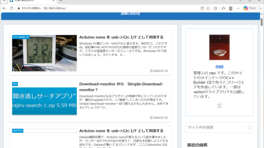Click the Download-monitorなるプラグイン excerpt text
The width and height of the screenshot is (264, 148).
[x=124, y=102]
